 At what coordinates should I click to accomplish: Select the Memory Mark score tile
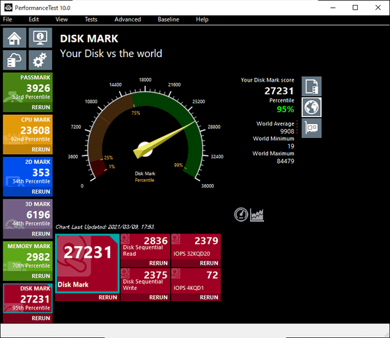pyautogui.click(x=28, y=257)
